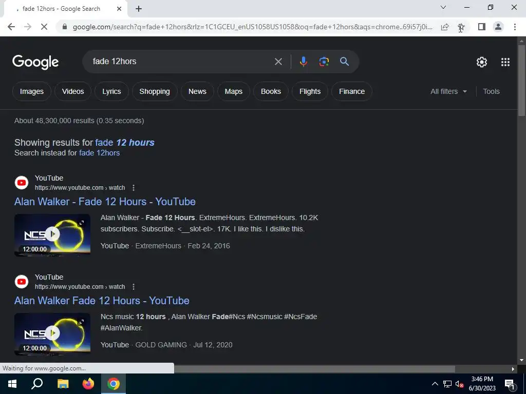The image size is (526, 394).
Task: Click Chrome icon in taskbar
Action: [x=114, y=384]
